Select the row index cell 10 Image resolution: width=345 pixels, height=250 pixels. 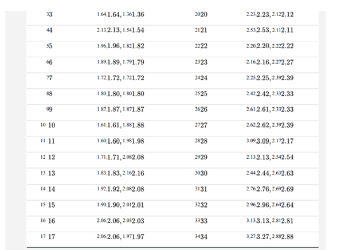[48, 125]
